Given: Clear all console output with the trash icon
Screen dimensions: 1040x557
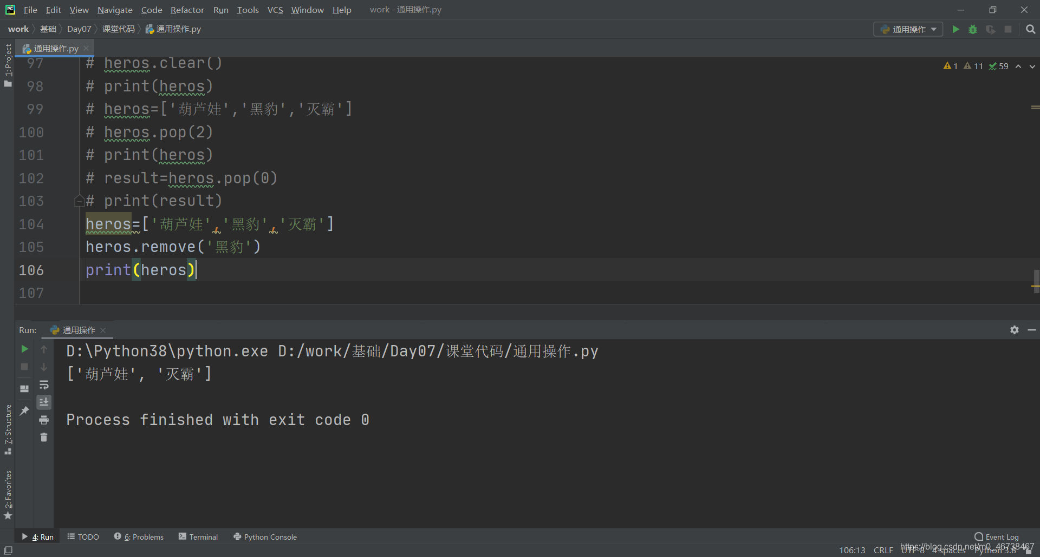Looking at the screenshot, I should click(x=44, y=437).
